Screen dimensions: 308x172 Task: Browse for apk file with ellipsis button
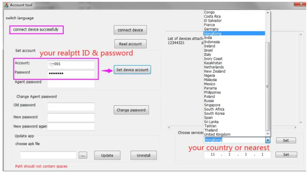(x=83, y=156)
